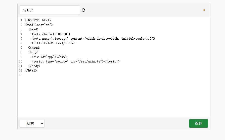Click the <title>FileWorker</title> line
The height and width of the screenshot is (140, 225).
click(54, 43)
